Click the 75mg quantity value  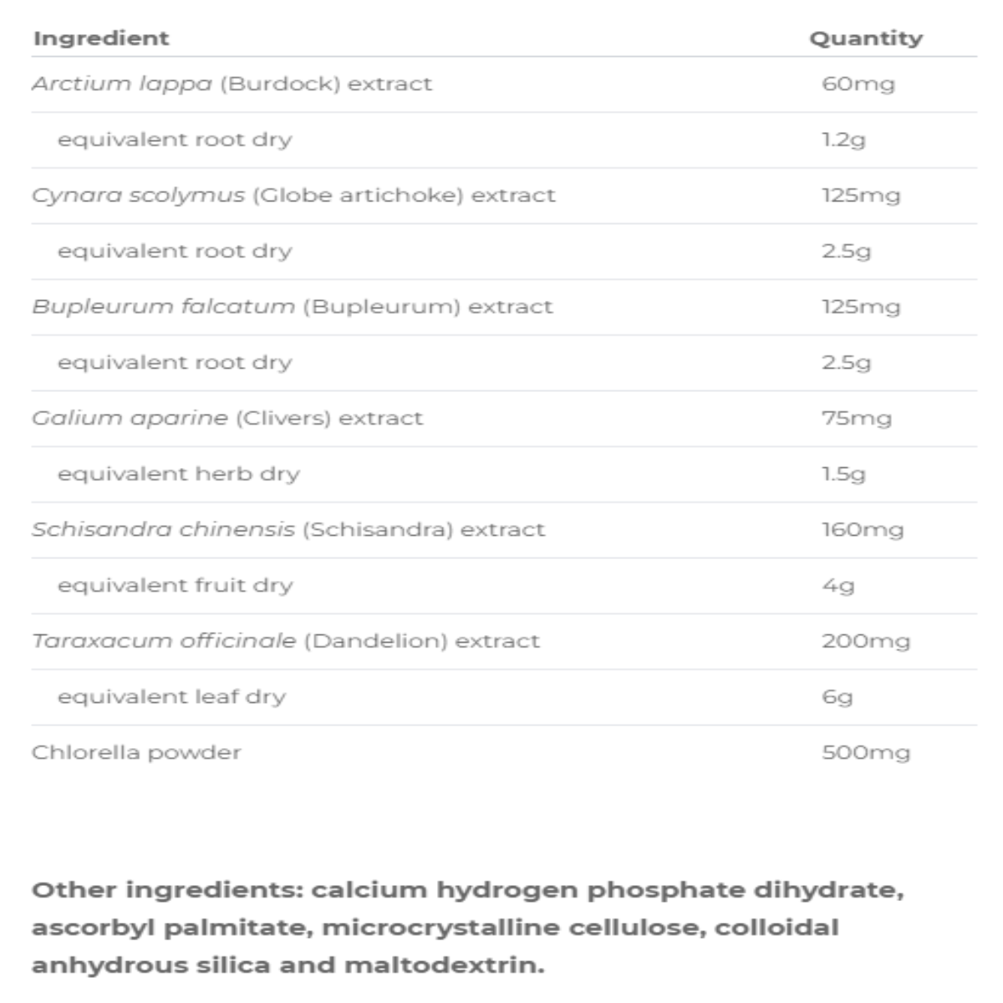[857, 418]
